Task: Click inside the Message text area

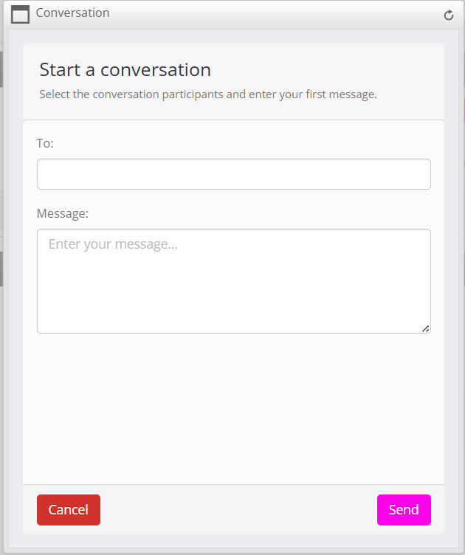Action: (x=233, y=288)
